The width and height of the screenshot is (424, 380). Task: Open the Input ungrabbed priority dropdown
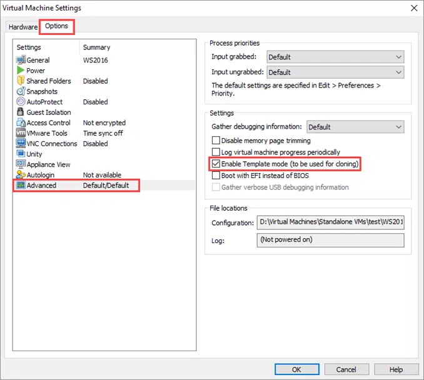coord(335,72)
